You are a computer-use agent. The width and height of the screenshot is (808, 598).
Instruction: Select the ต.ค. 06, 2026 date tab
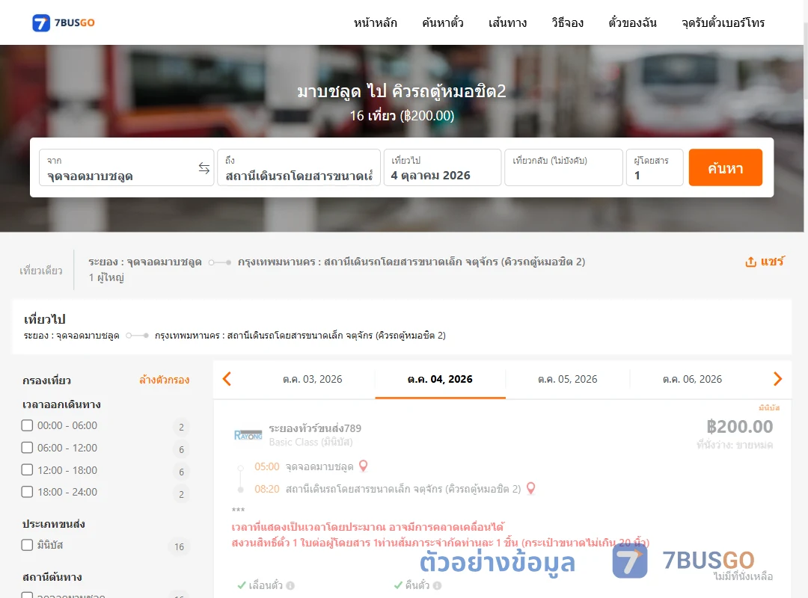coord(692,380)
